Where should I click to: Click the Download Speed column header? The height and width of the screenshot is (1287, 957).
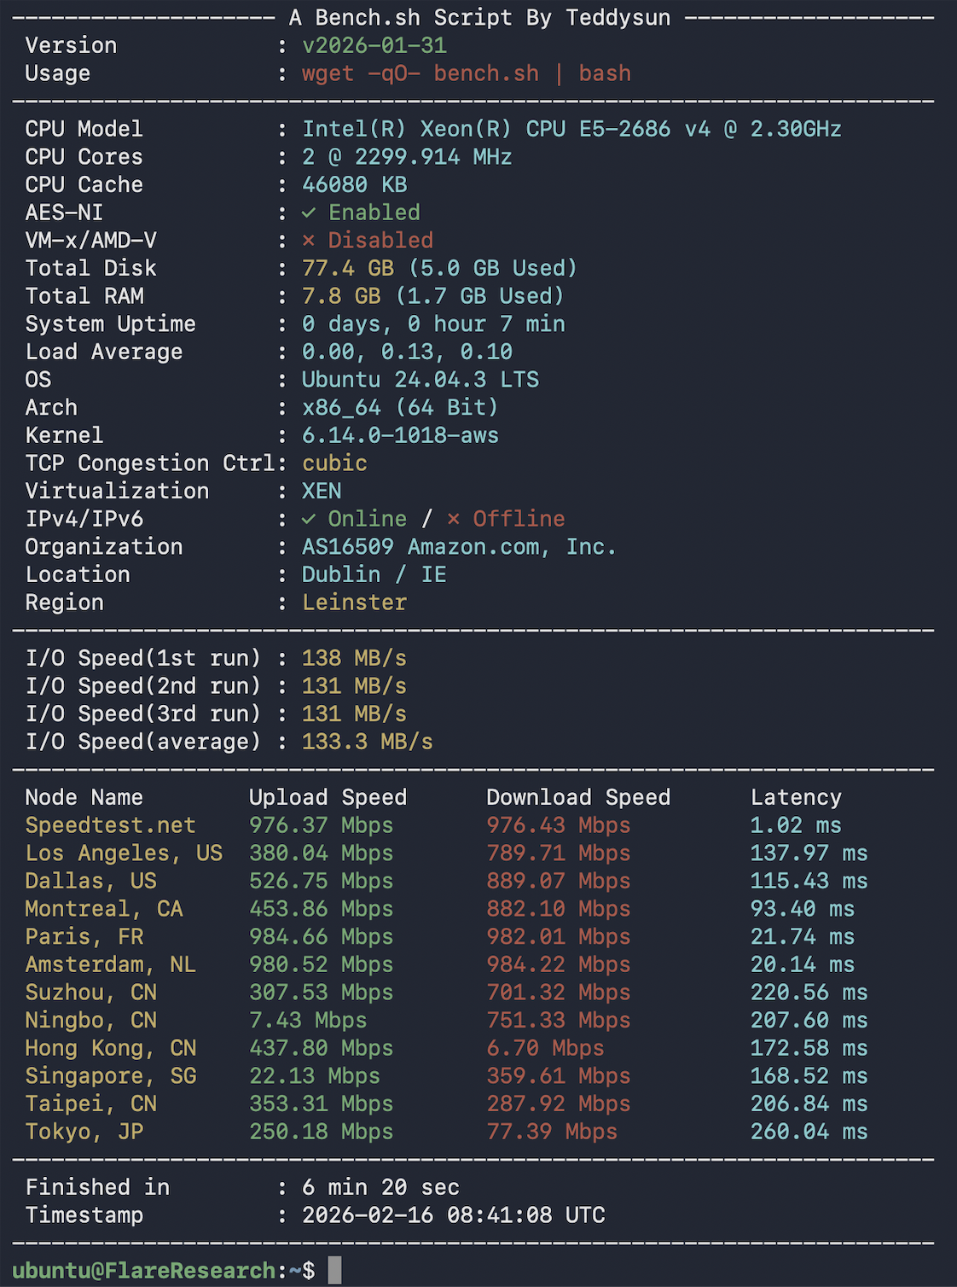coord(577,797)
